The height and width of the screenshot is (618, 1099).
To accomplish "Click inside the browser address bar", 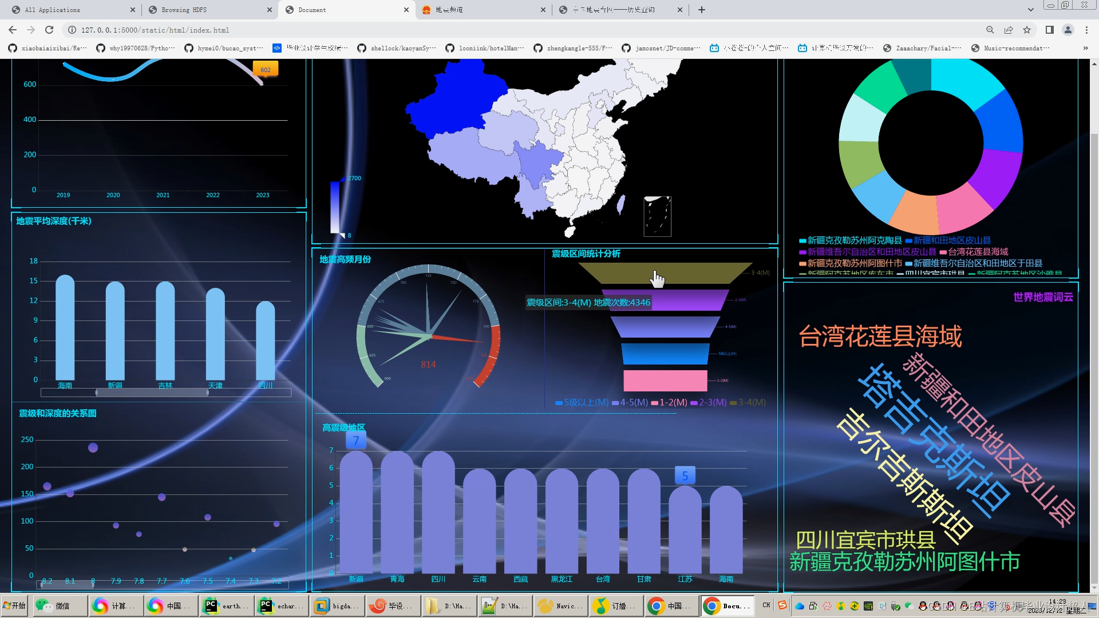I will 229,30.
